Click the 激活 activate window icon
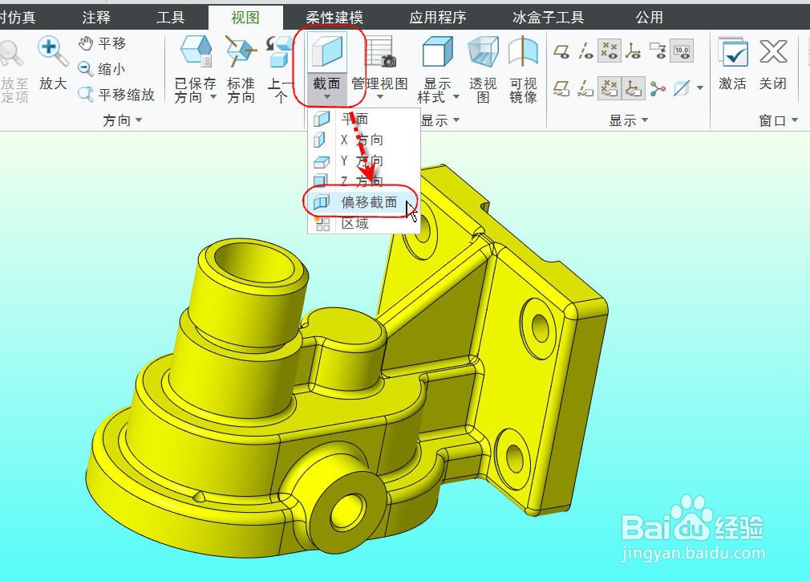 coord(732,51)
